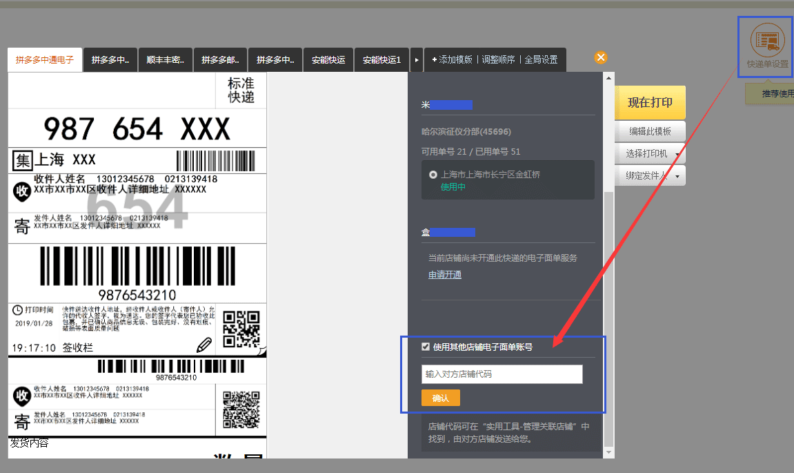
Task: Click 编辑此模板 button
Action: (650, 131)
